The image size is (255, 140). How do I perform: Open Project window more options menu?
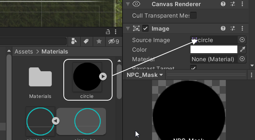tap(116, 32)
